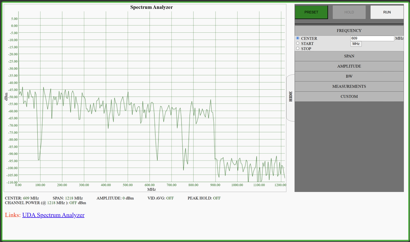Click the PEAK HOLD OFF status readout
Viewport: 410px width, 242px height.
coord(216,198)
